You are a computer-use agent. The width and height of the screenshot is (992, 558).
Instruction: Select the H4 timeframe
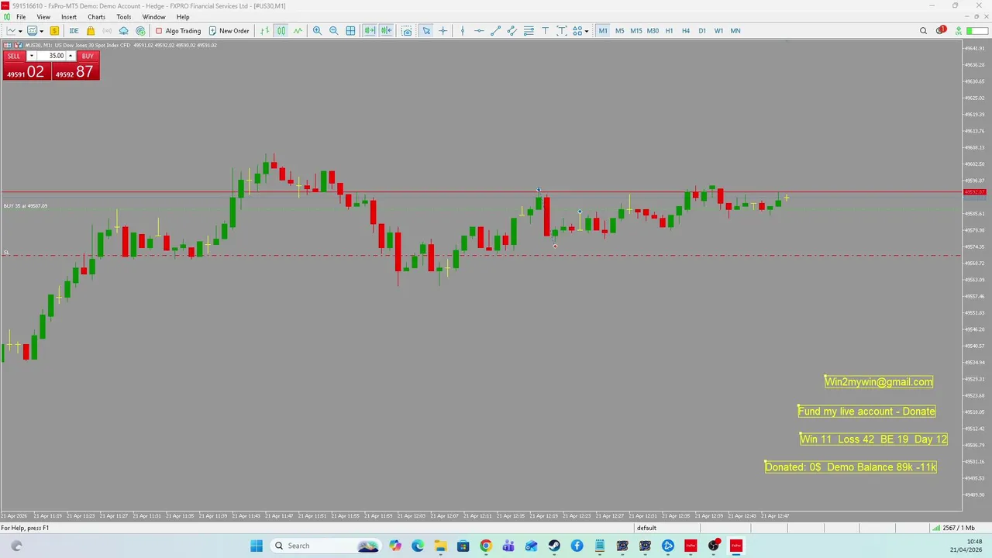tap(686, 31)
